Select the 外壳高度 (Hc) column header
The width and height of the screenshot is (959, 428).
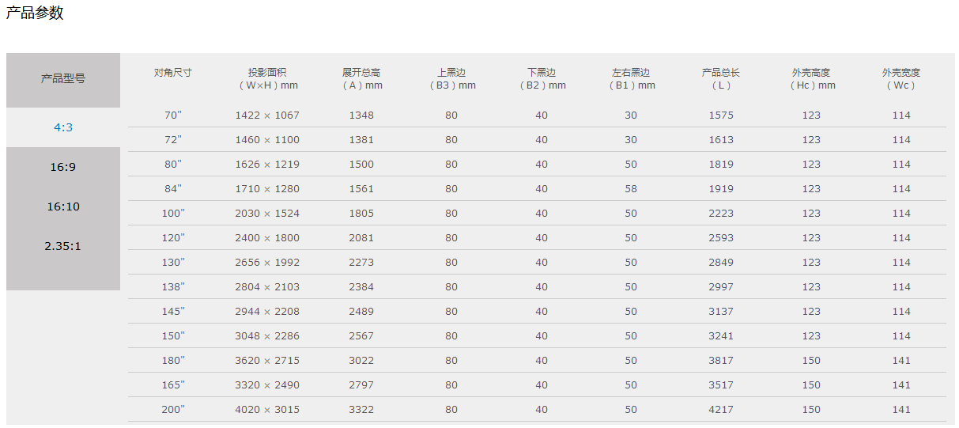[x=811, y=78]
